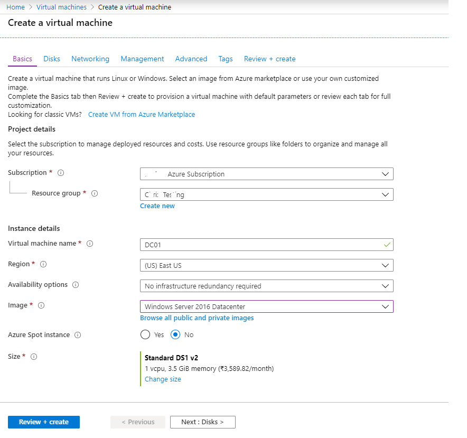Click info icon next to Virtual machine name
Image resolution: width=467 pixels, height=438 pixels.
click(x=90, y=244)
